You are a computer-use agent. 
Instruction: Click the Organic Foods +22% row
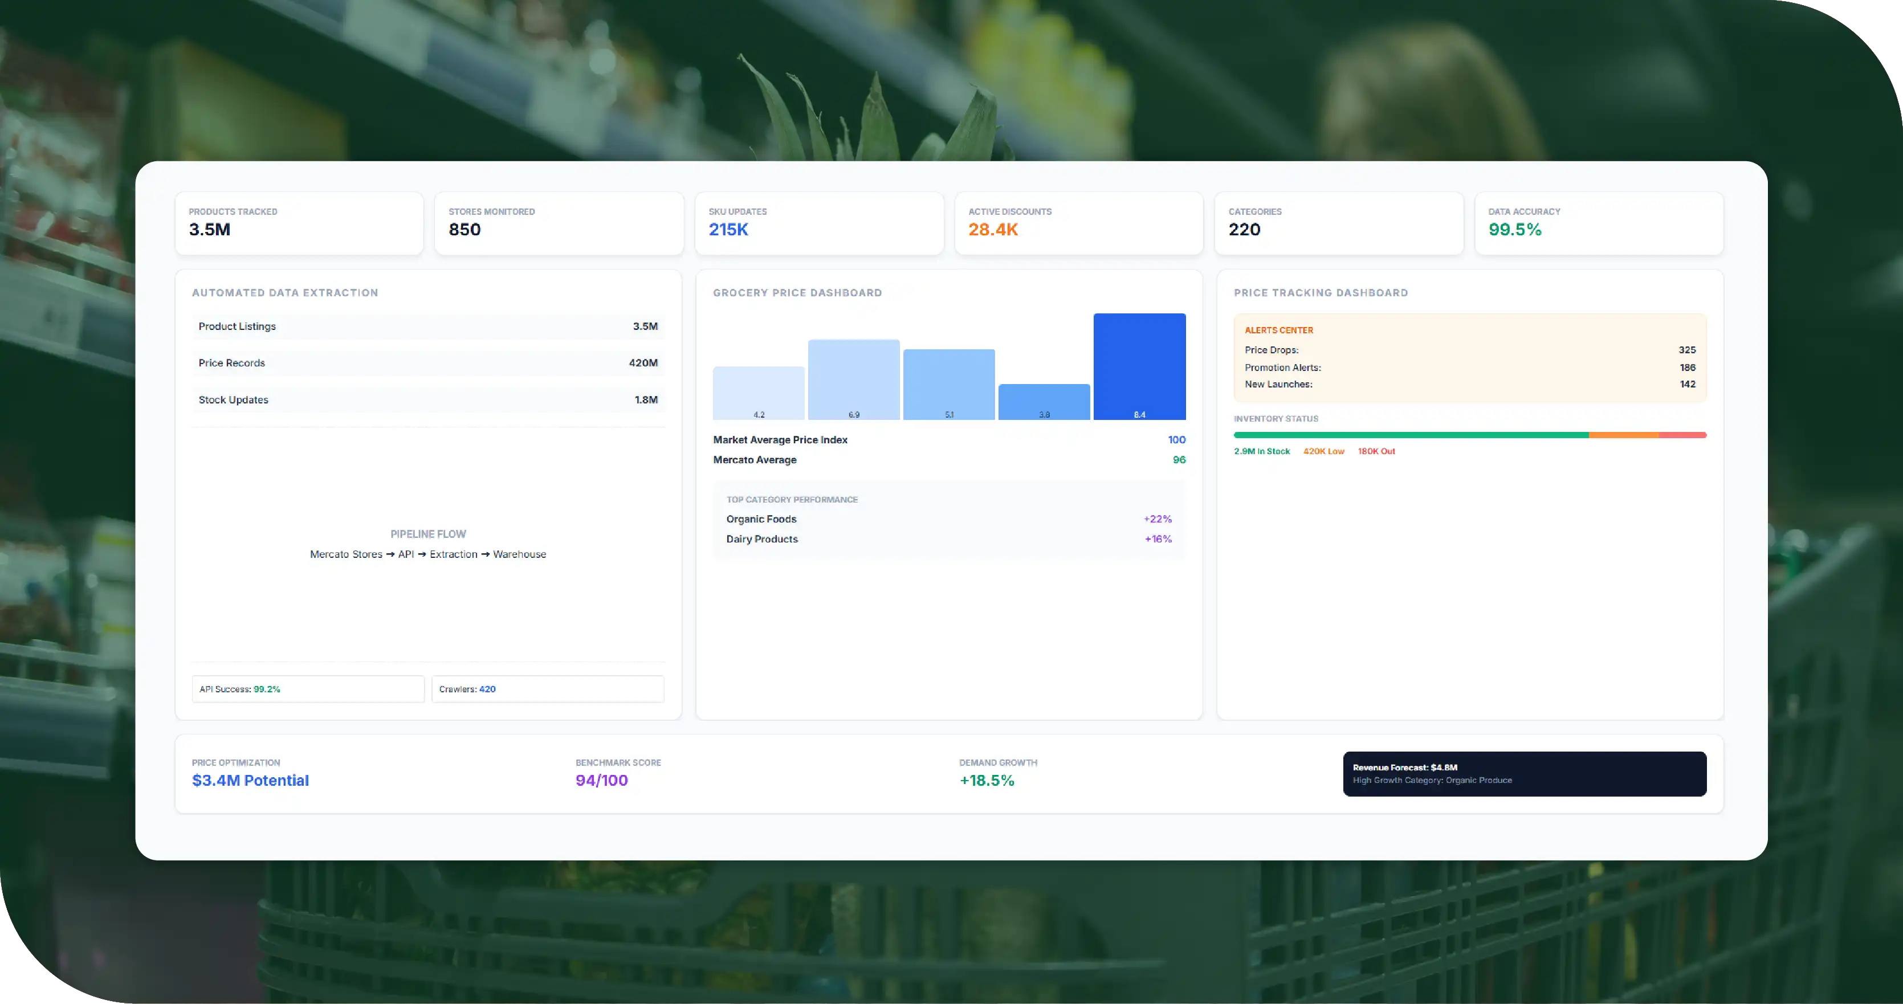[x=948, y=519]
